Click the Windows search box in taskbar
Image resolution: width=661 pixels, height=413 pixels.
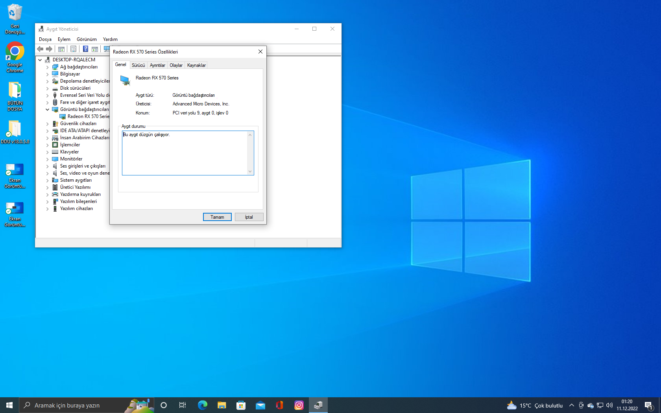tap(75, 405)
